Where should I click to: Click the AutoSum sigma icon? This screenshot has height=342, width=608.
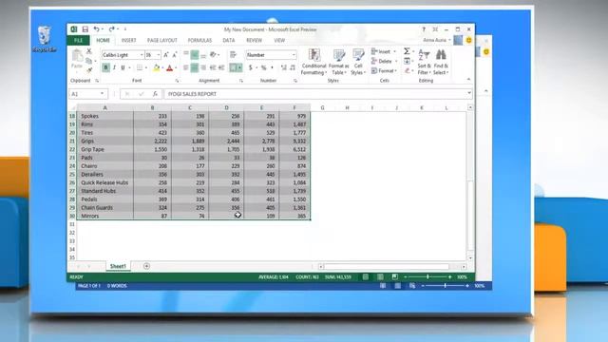click(x=407, y=51)
